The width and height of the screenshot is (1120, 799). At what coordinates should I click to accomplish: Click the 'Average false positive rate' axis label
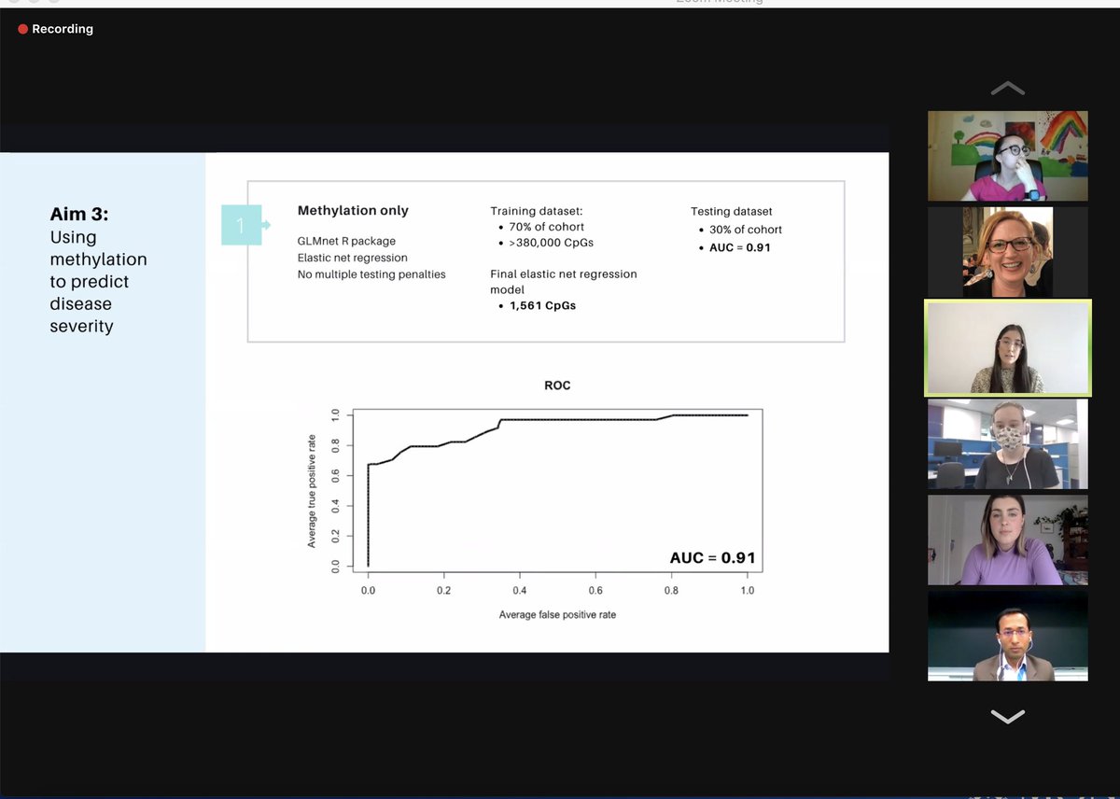point(557,614)
